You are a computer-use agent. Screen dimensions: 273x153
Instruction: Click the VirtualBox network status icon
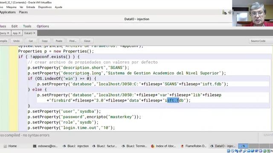click(241, 151)
